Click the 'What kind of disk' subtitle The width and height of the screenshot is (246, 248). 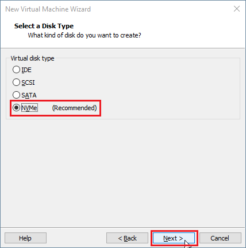[x=84, y=35]
